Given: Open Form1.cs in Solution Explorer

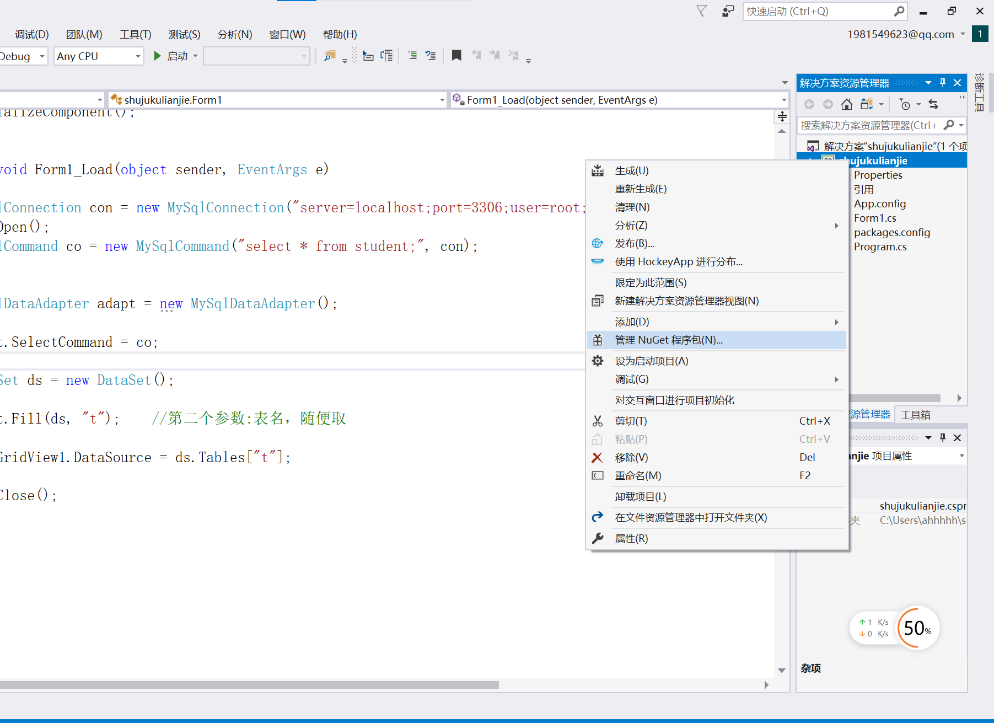Looking at the screenshot, I should click(x=875, y=218).
